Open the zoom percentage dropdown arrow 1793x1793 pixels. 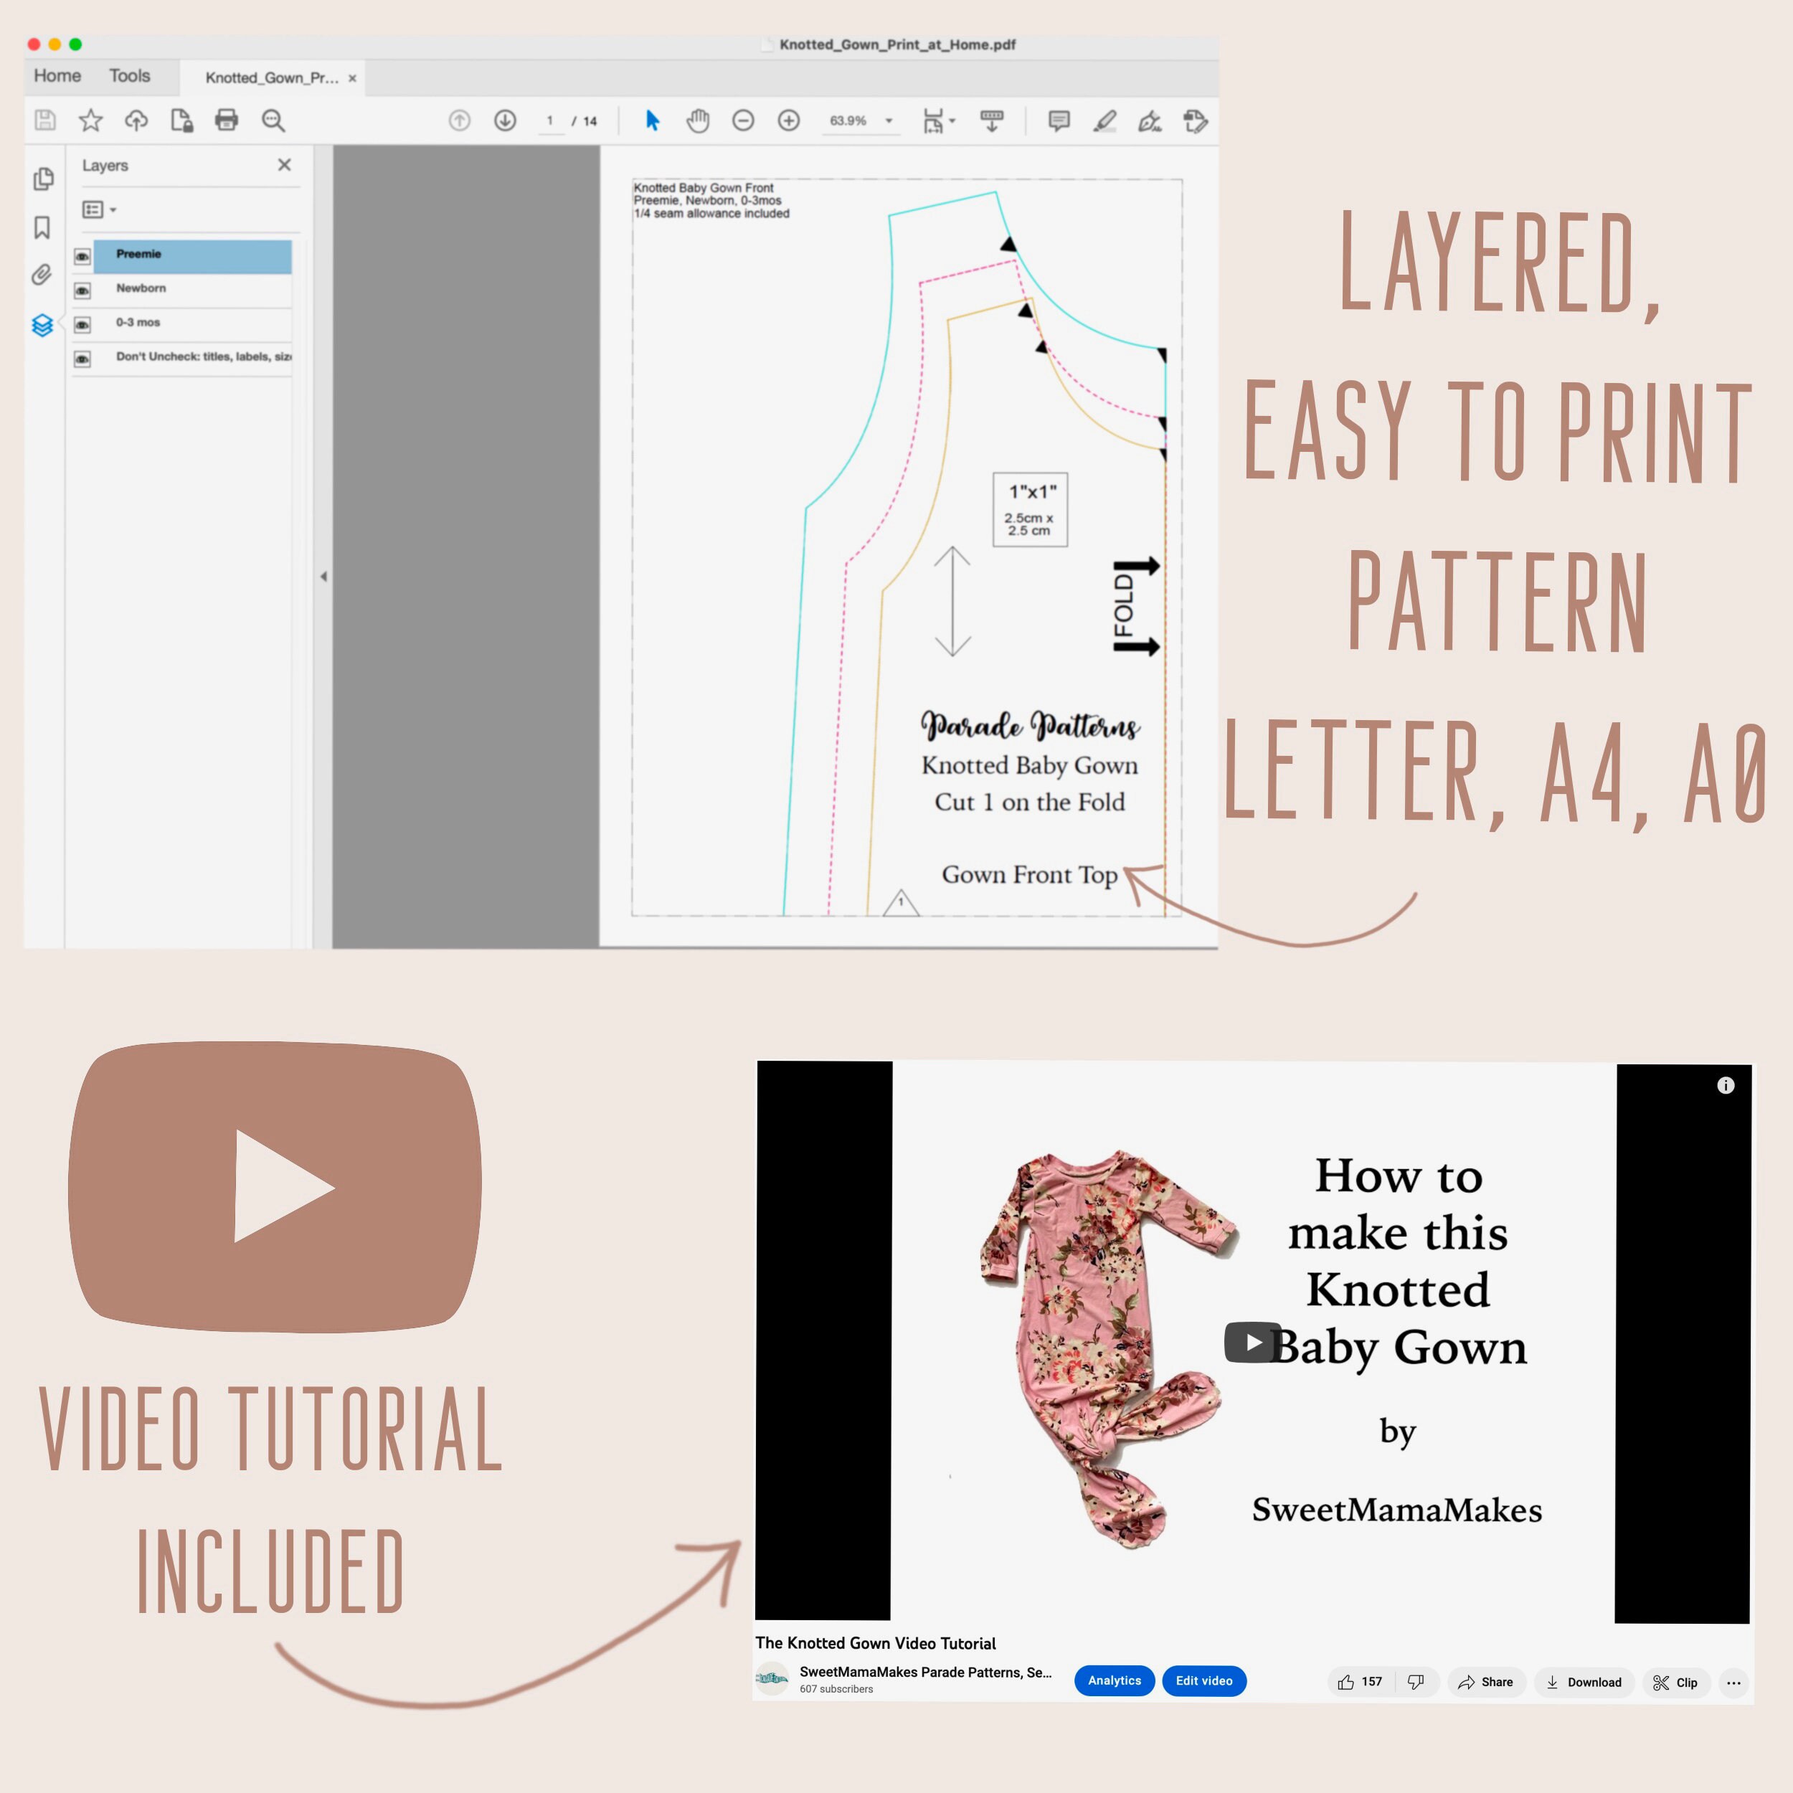point(889,120)
